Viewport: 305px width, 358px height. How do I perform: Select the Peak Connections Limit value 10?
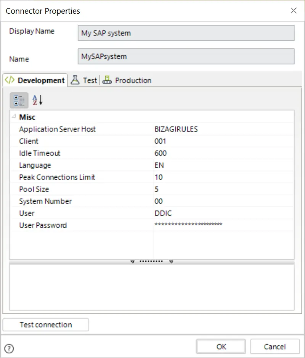(159, 177)
